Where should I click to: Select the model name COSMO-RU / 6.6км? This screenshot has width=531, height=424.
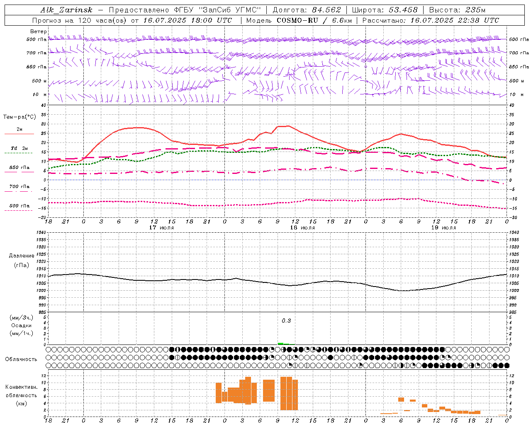pyautogui.click(x=314, y=20)
